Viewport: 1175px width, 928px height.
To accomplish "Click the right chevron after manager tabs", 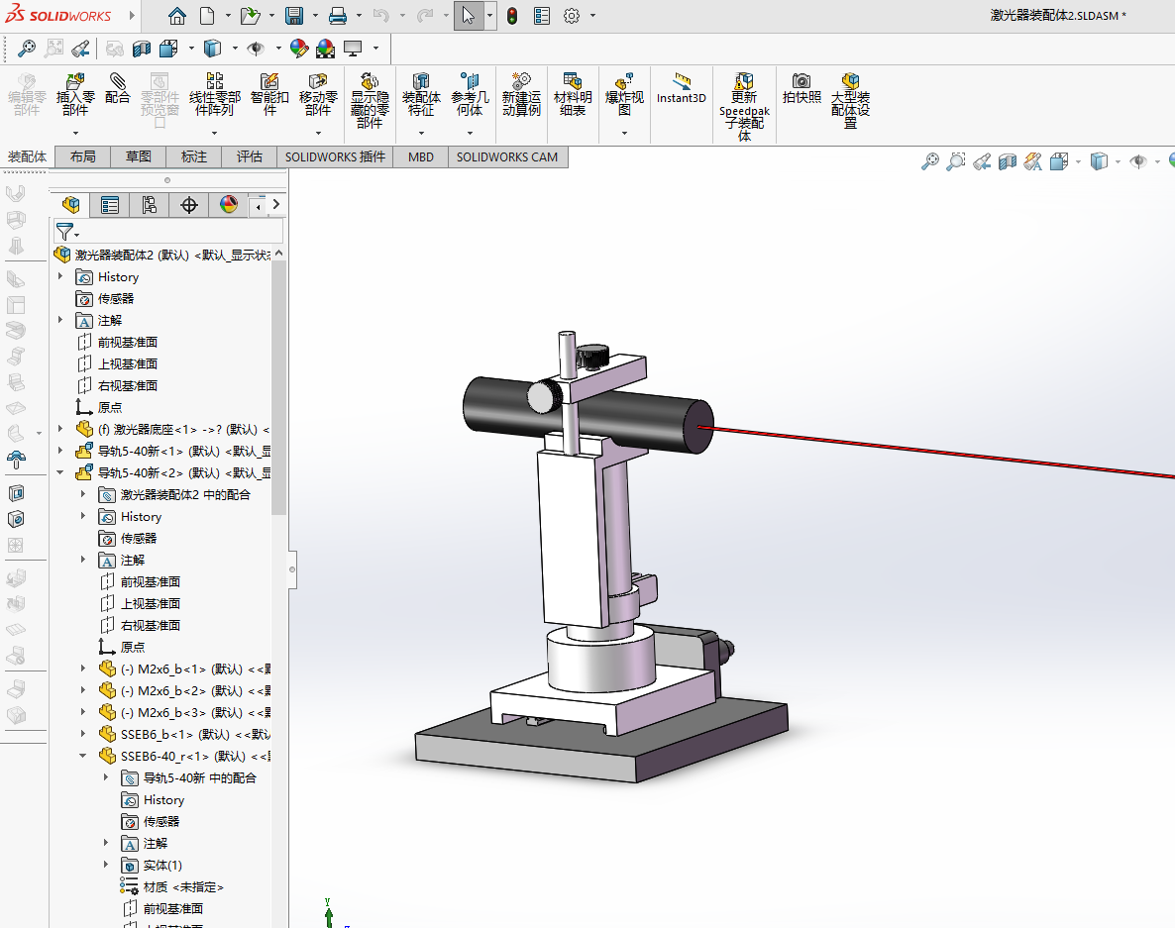I will 276,204.
